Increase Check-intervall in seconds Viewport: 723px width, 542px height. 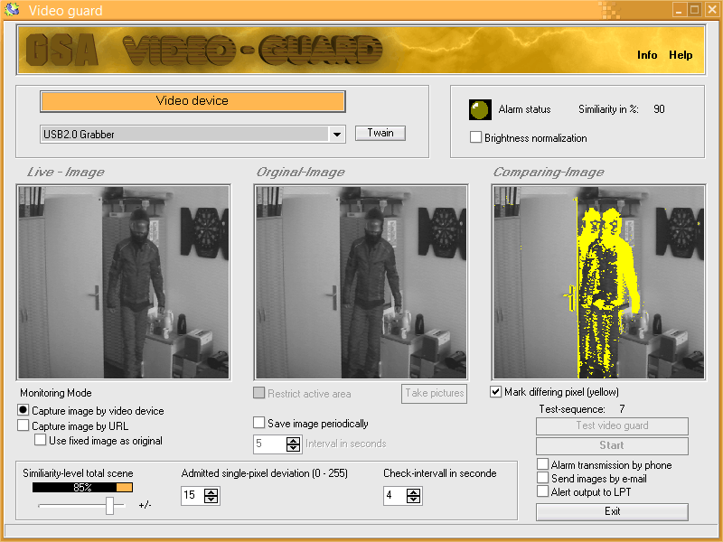tap(414, 492)
